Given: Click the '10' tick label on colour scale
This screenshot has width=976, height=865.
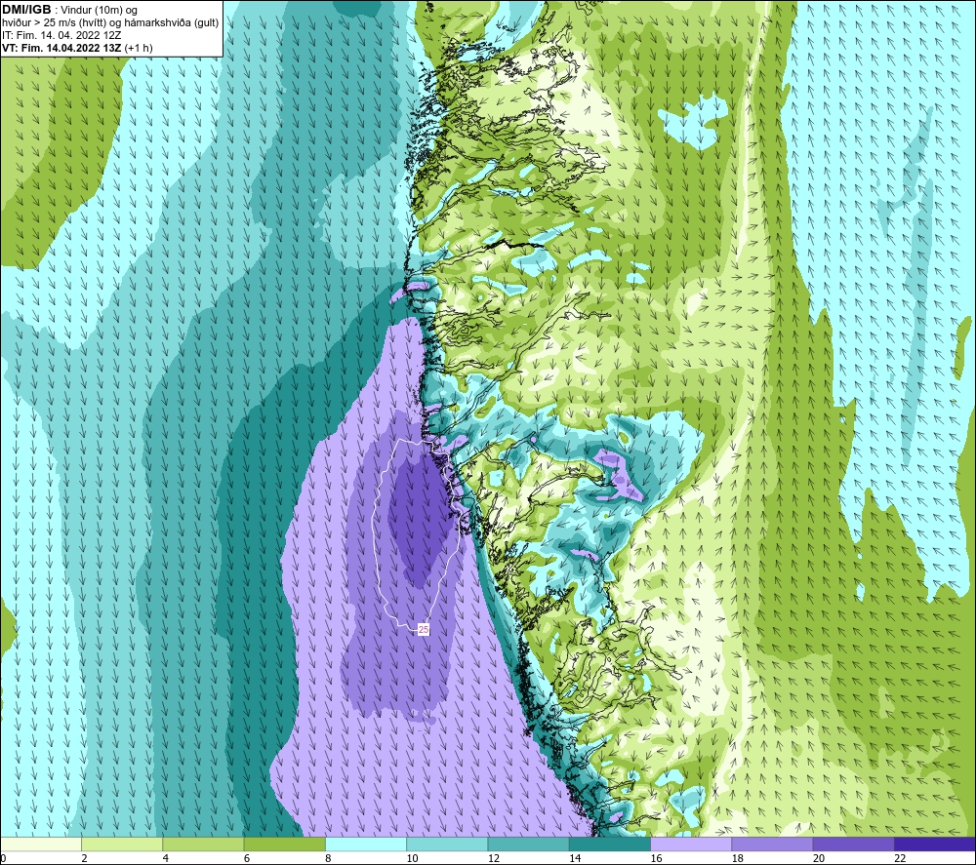Looking at the screenshot, I should click(x=412, y=858).
